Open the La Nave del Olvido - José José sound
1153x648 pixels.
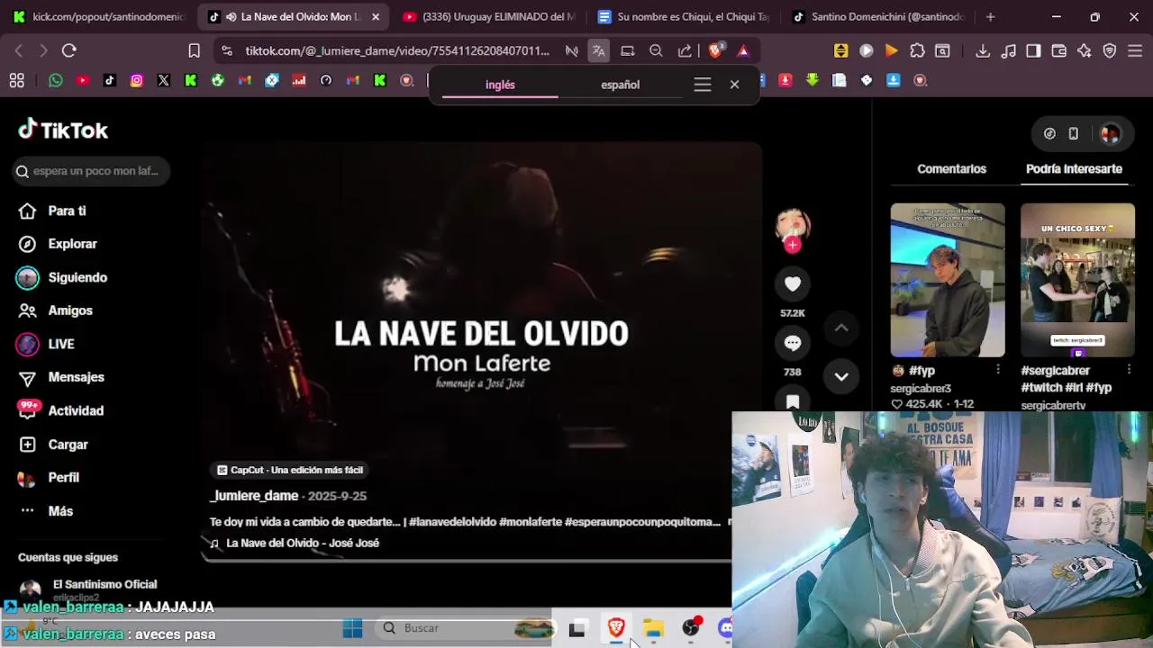[x=303, y=543]
